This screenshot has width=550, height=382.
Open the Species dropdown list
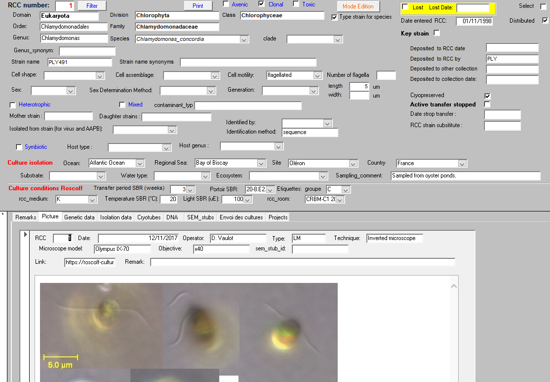[x=244, y=39]
